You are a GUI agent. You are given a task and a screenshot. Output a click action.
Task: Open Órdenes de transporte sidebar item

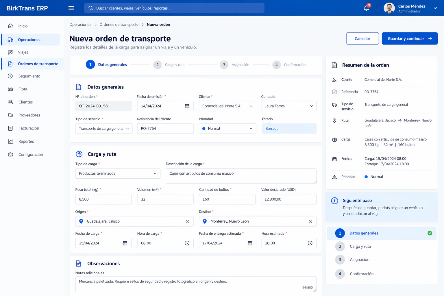click(32, 64)
